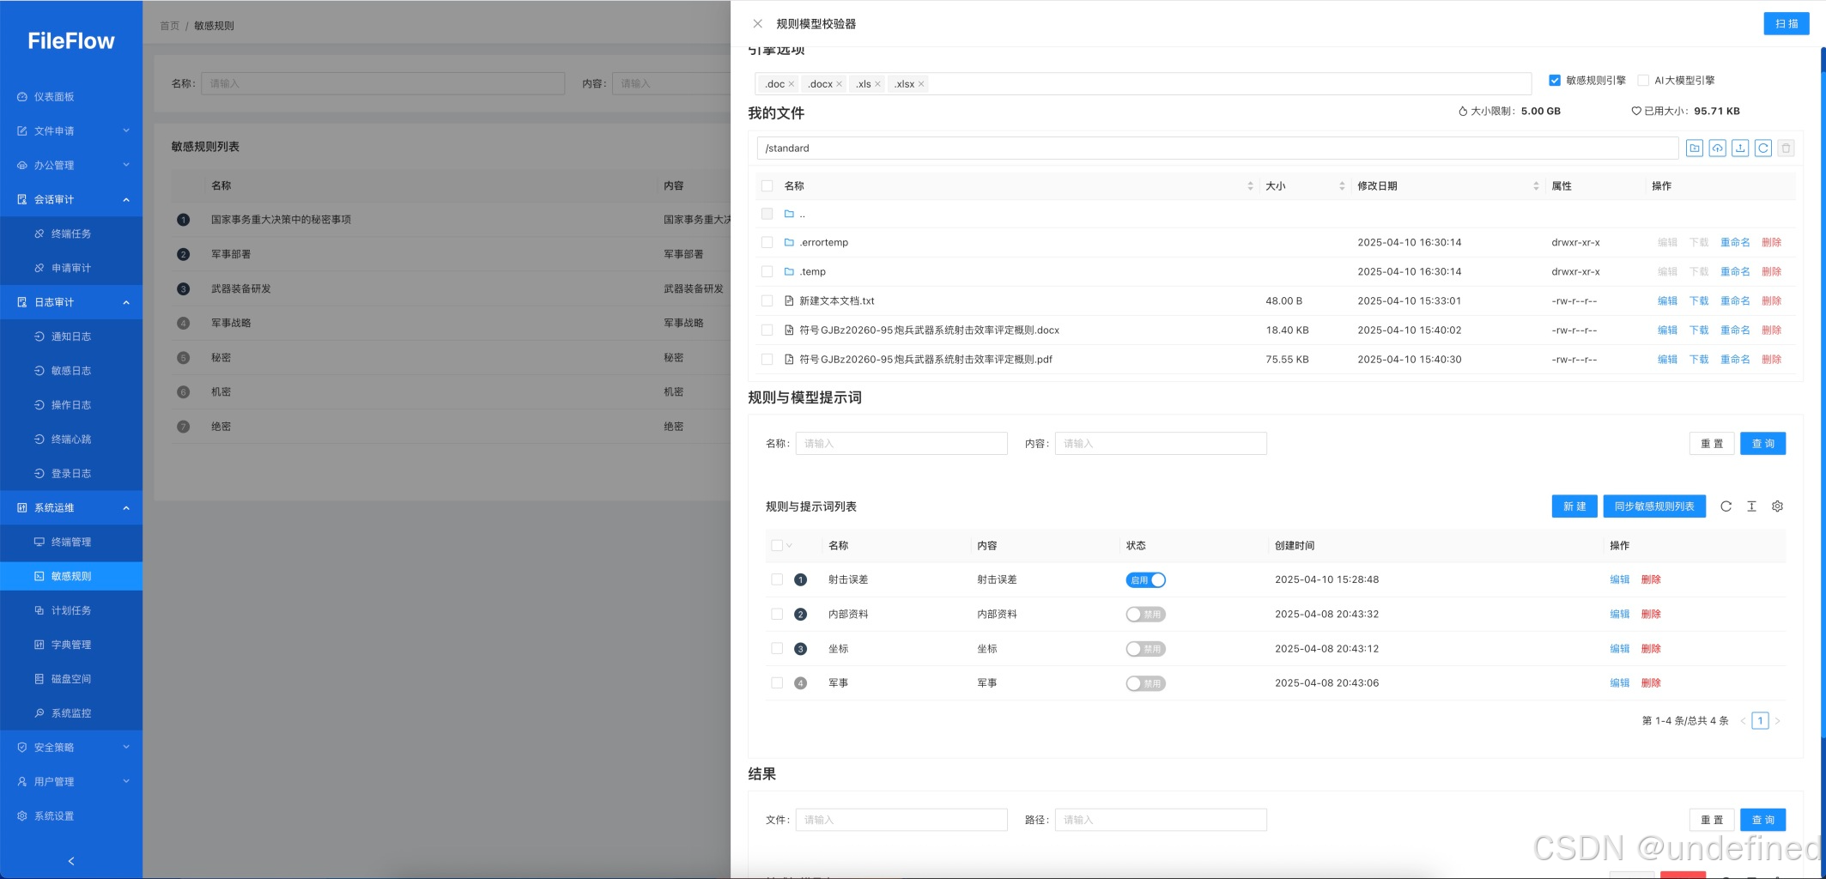Click 同步敏感规则列表 button
The image size is (1826, 879).
(x=1654, y=506)
